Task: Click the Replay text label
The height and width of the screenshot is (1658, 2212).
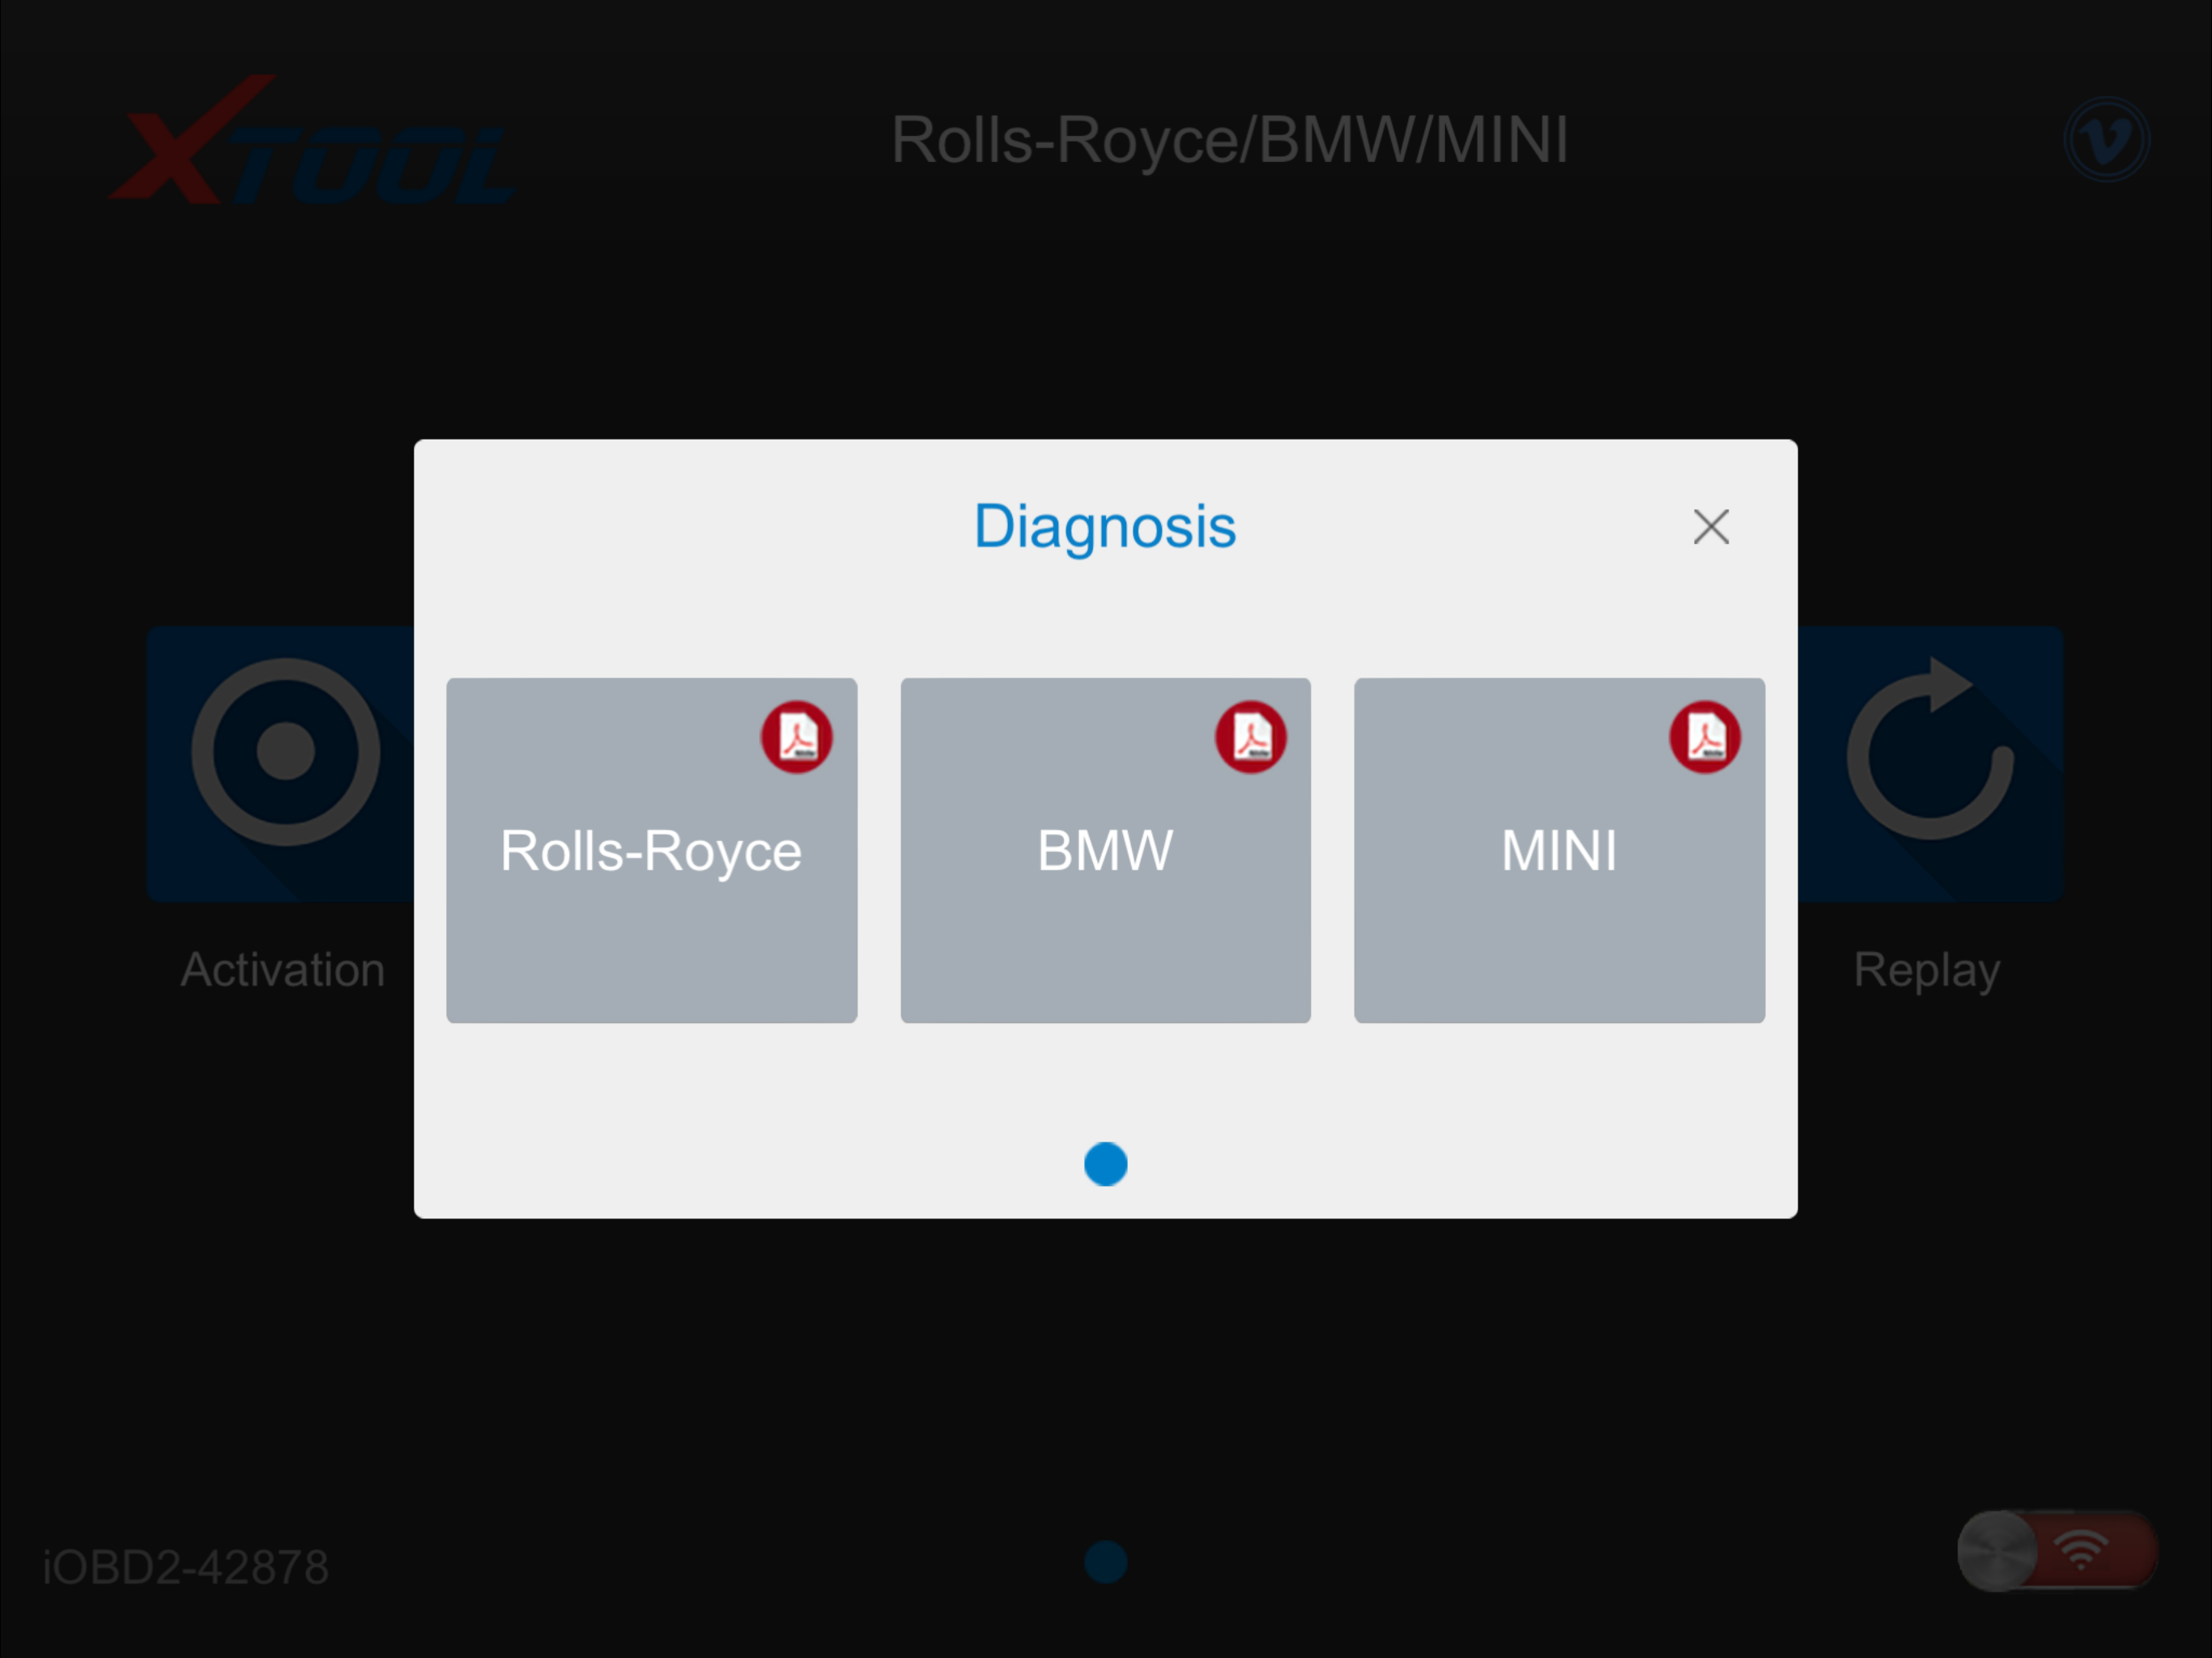Action: (x=1927, y=970)
